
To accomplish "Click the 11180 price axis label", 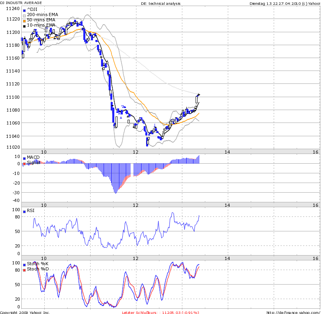I will (x=13, y=45).
